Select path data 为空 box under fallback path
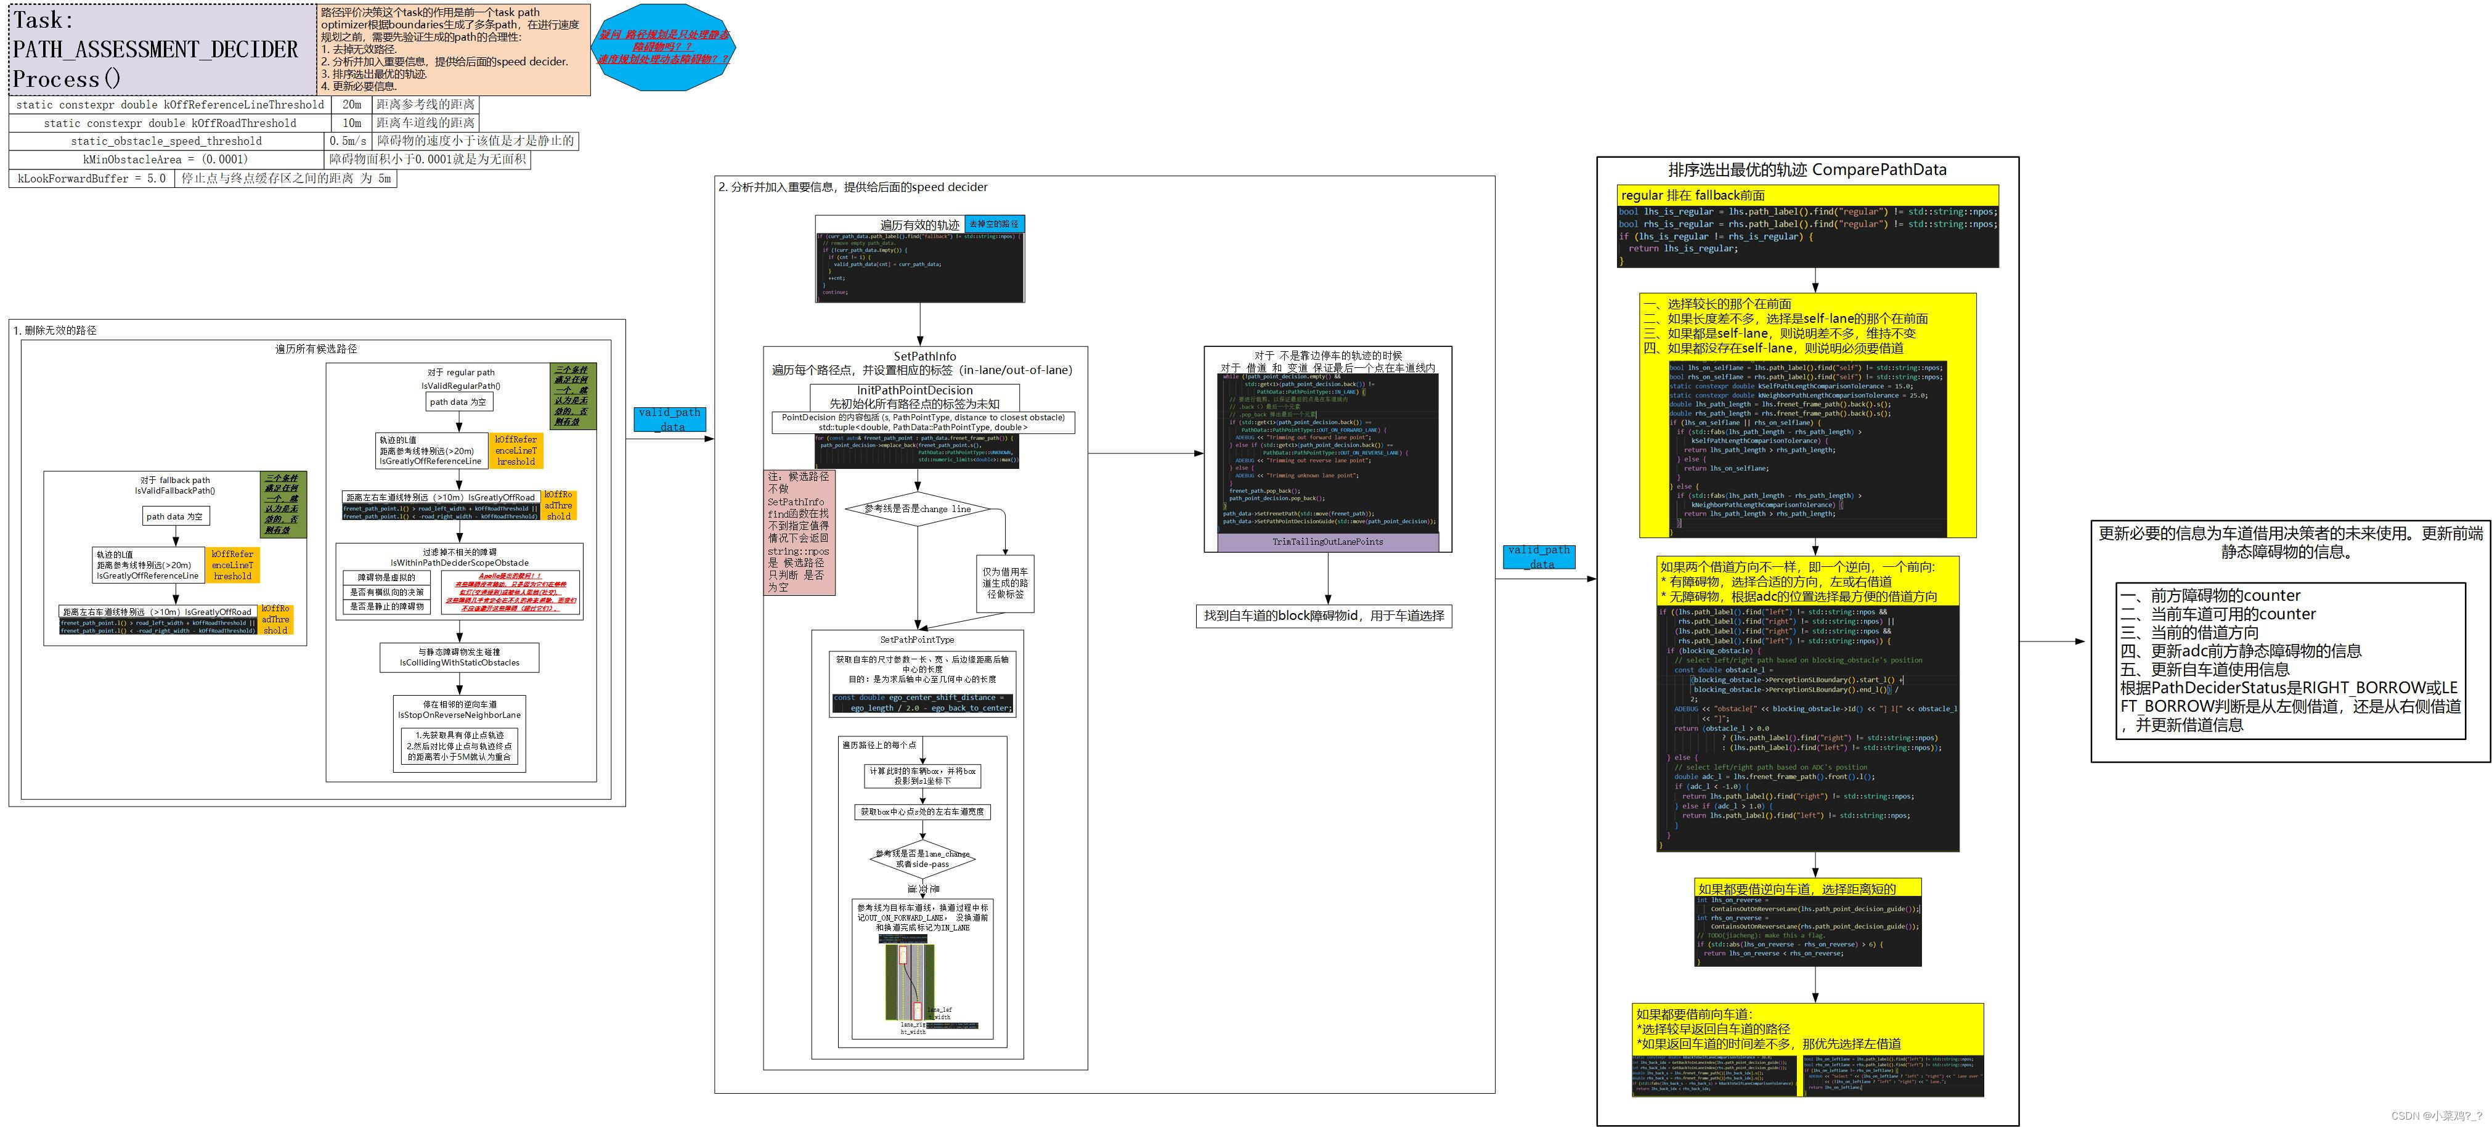This screenshot has width=2492, height=1127. click(175, 516)
